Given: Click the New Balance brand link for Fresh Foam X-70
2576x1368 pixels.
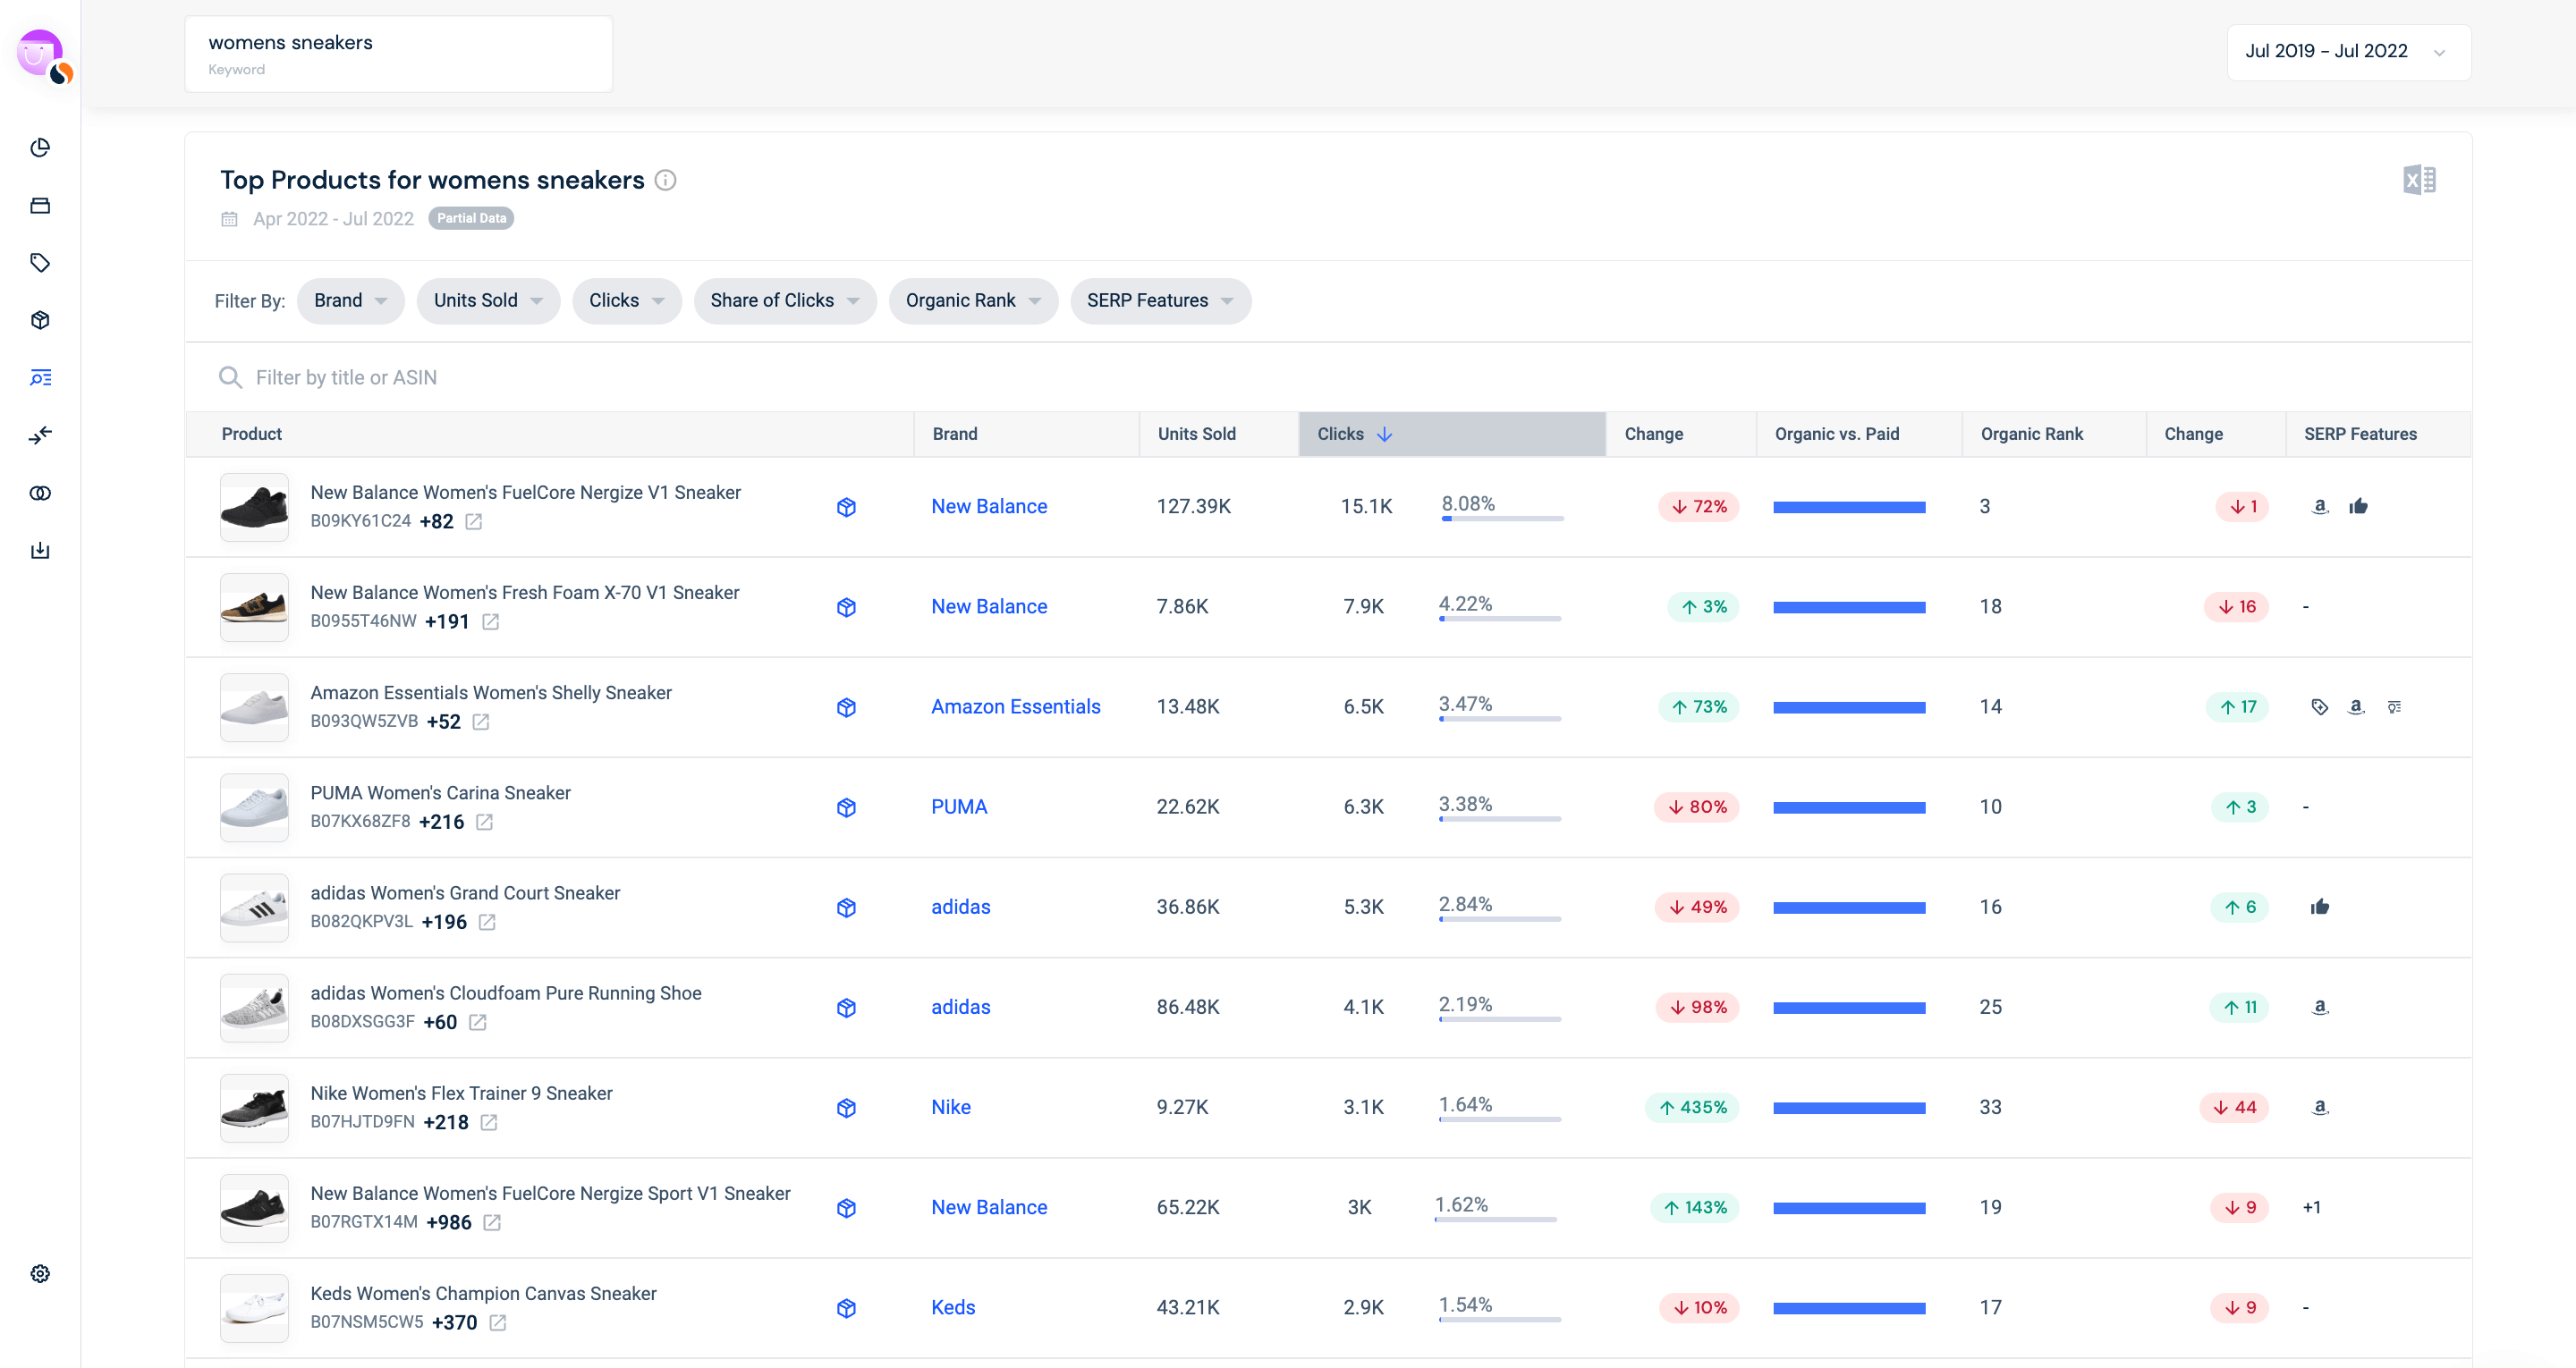Looking at the screenshot, I should 988,604.
